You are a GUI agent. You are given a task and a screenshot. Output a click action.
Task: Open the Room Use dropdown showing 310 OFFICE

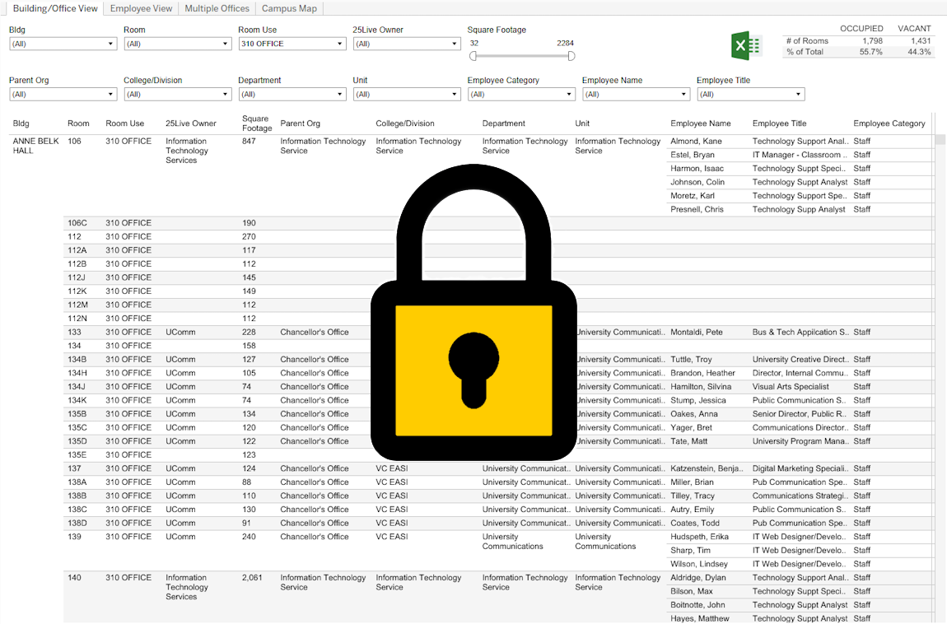pos(292,44)
